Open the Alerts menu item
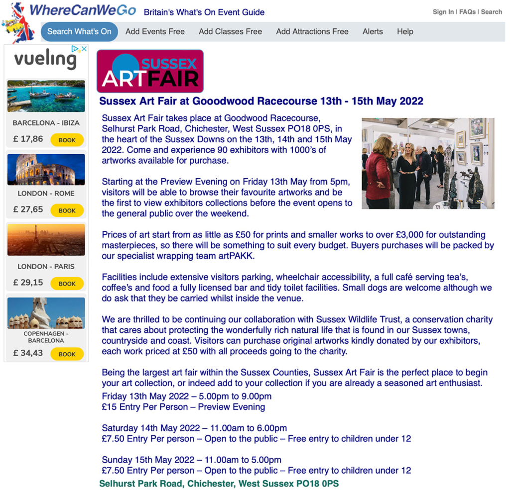The image size is (513, 492). point(373,32)
